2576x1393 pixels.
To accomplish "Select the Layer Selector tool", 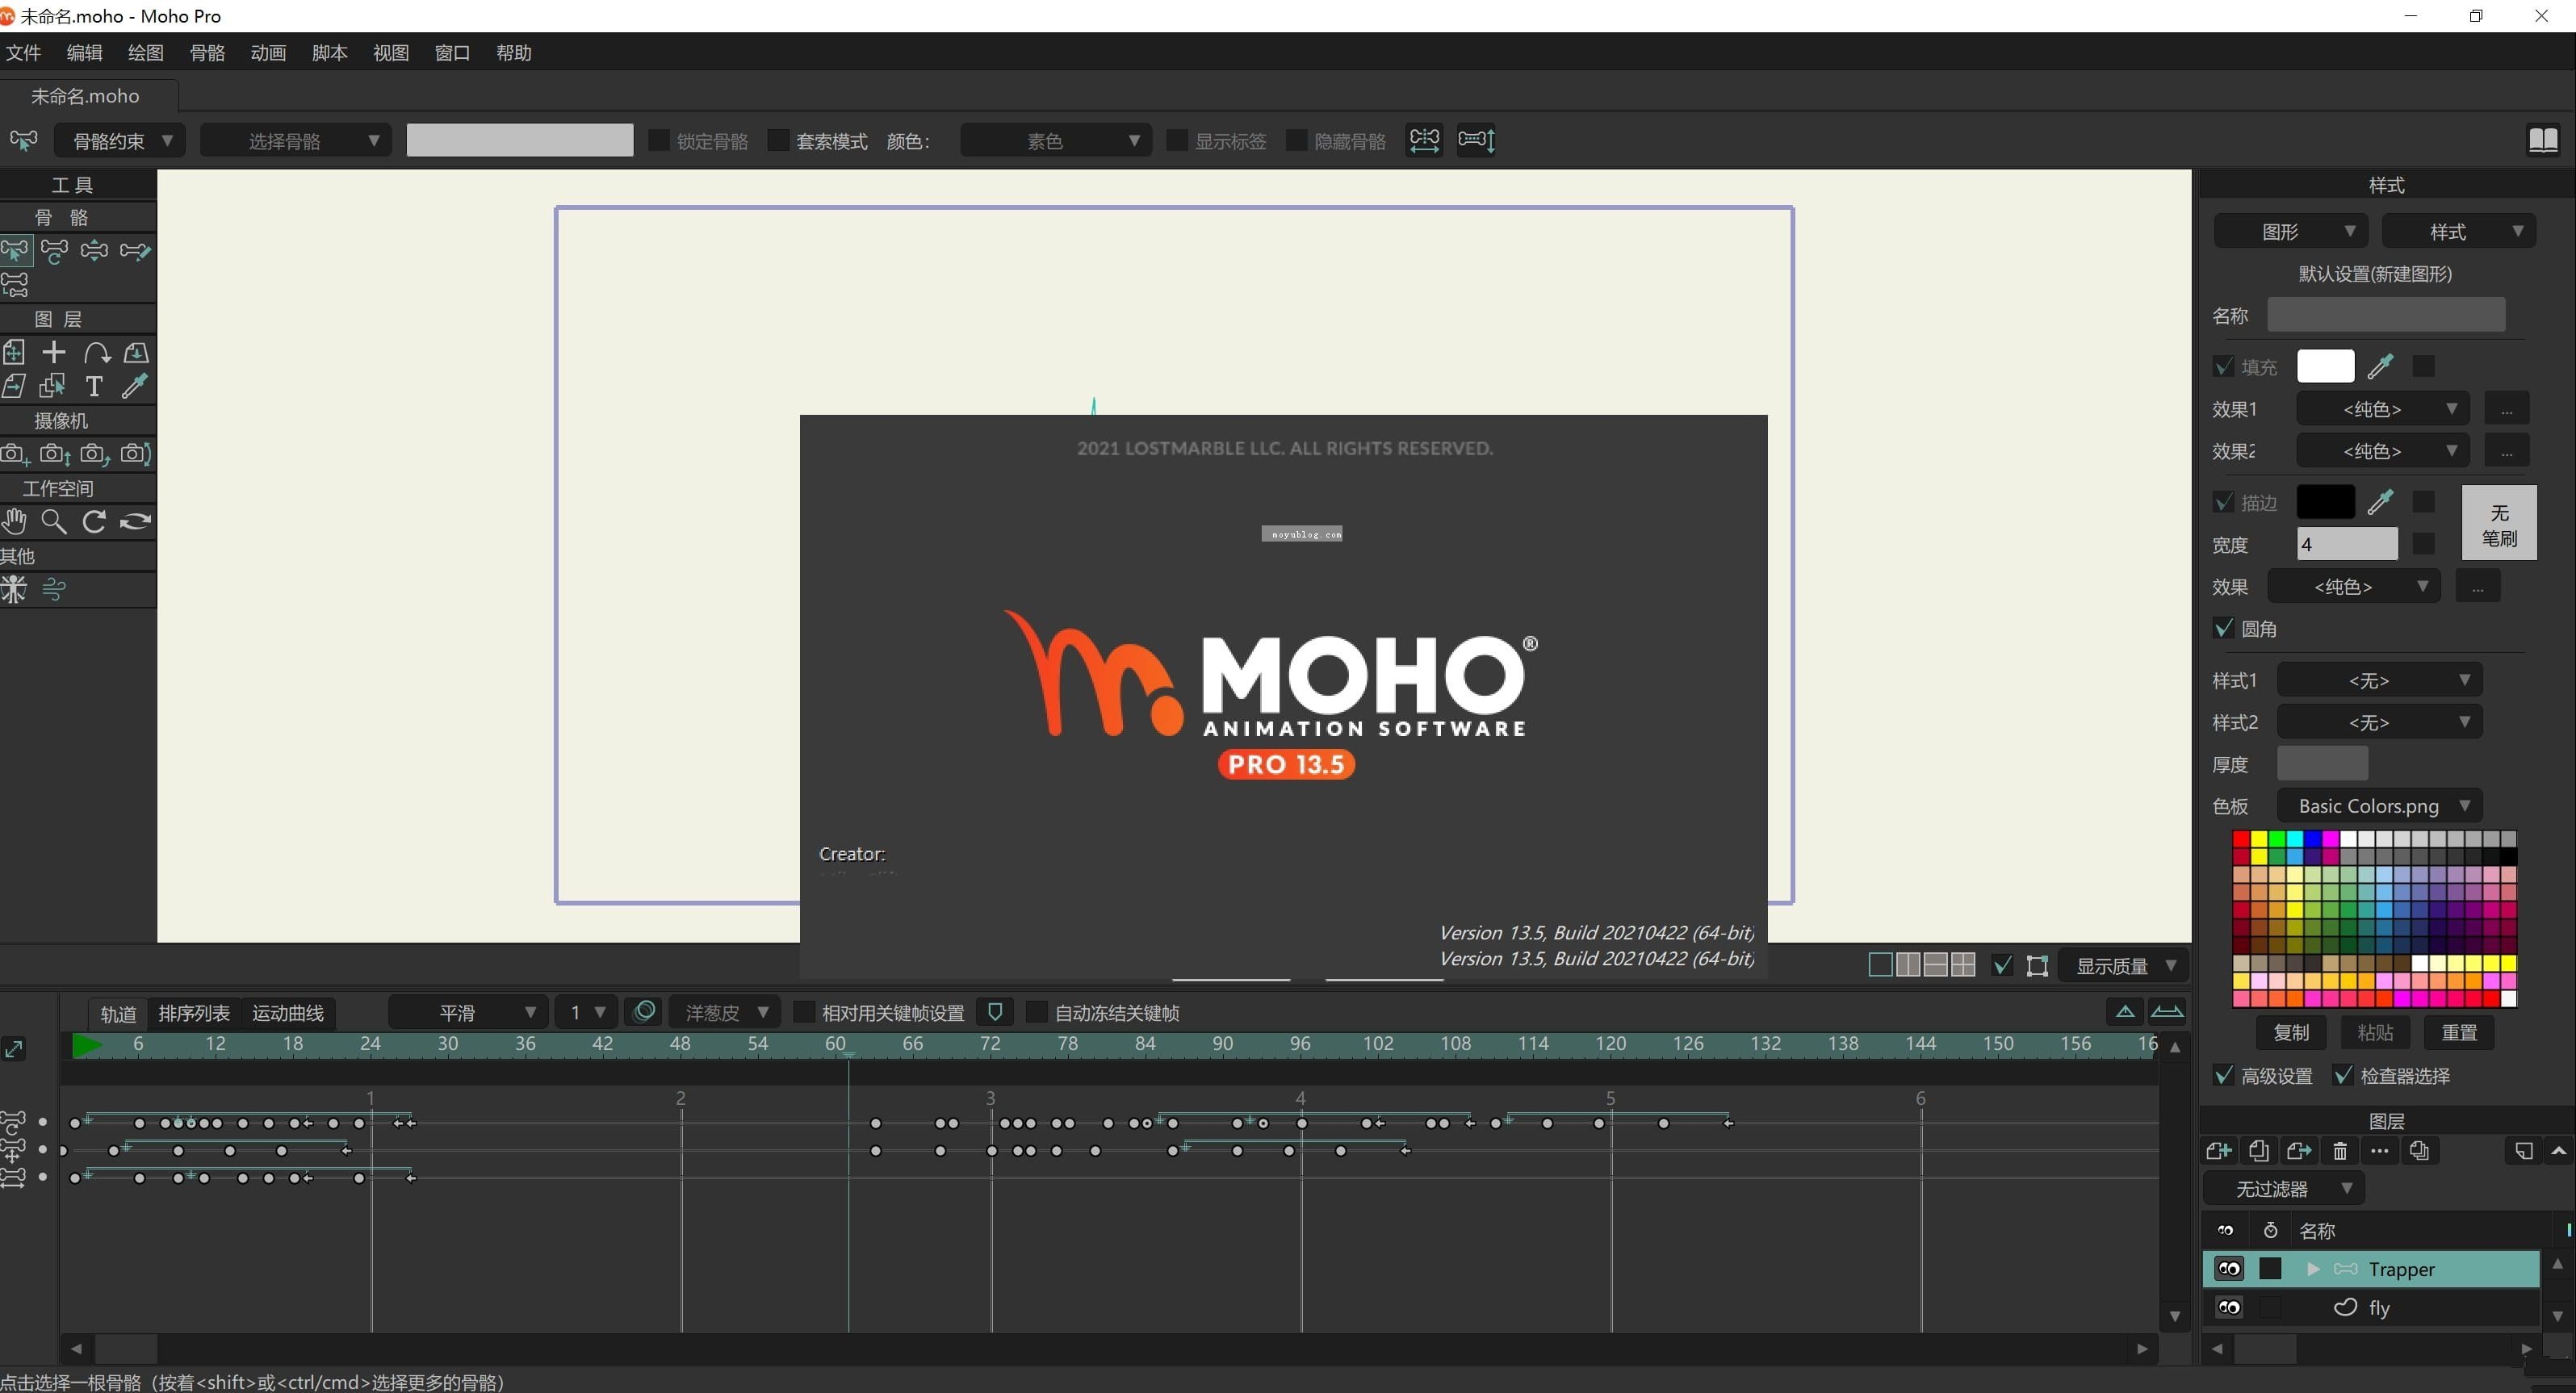I will [53, 386].
